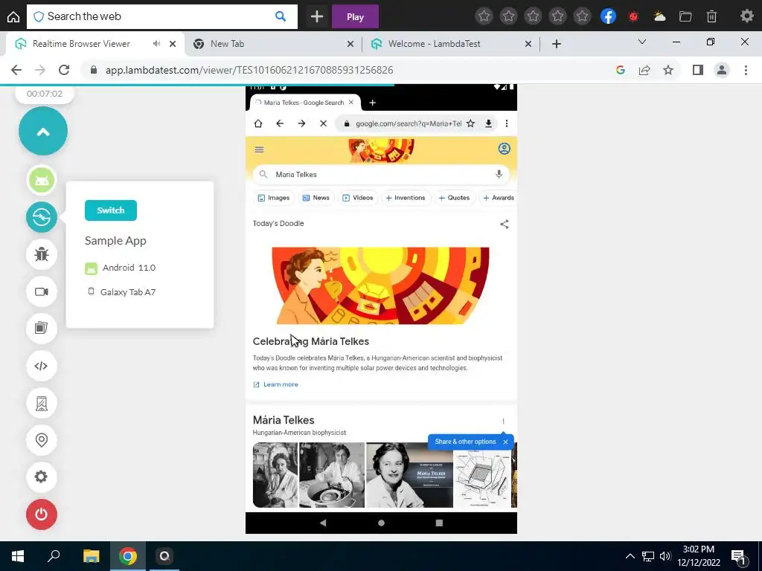The image size is (762, 571).
Task: Open the Mária Telkes Doodle image
Action: 380,285
